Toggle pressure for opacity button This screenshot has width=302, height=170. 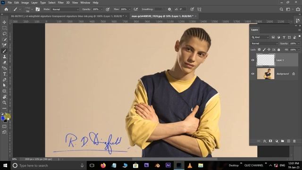point(108,9)
